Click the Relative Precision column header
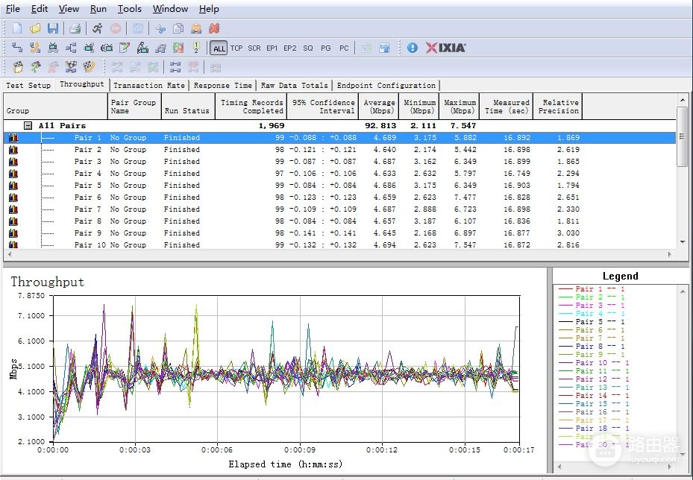Screen dimensions: 693x480 558,107
